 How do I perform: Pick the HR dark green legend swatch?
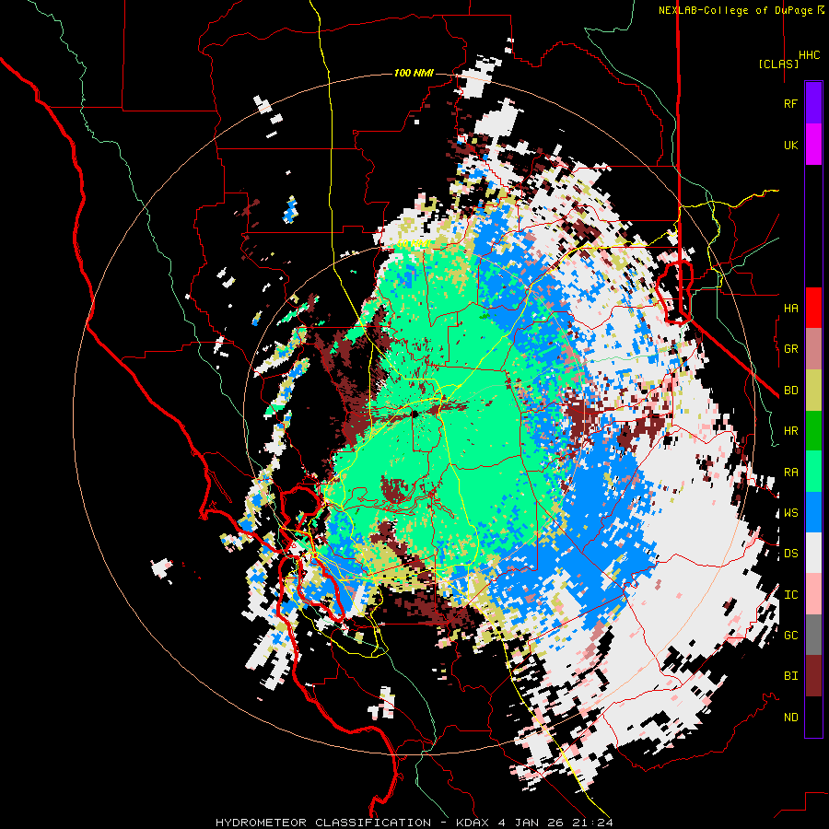point(813,430)
